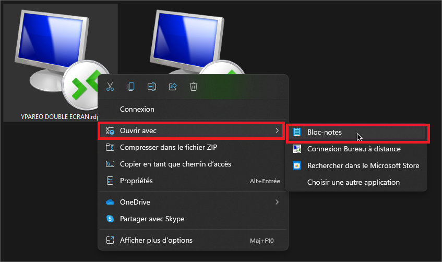Select Partager avec Skype
The width and height of the screenshot is (442, 262).
[x=152, y=219]
